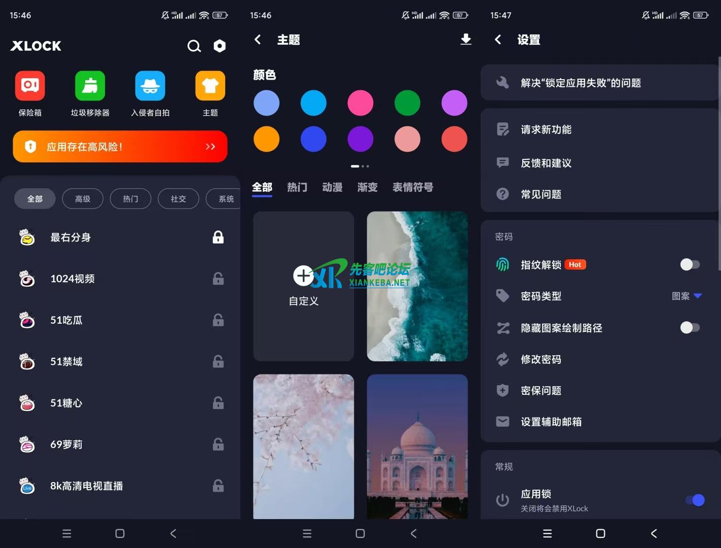Switch to the 动漫 theme tab
721x548 pixels.
coord(332,187)
